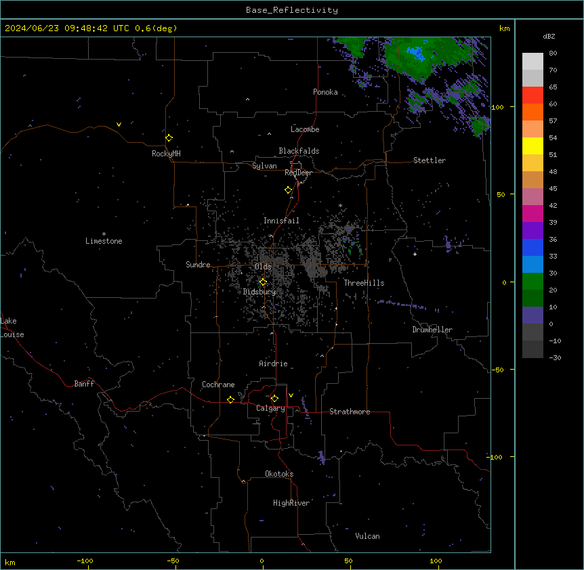Click the RedDeer city label
Image resolution: width=584 pixels, height=570 pixels.
point(298,173)
